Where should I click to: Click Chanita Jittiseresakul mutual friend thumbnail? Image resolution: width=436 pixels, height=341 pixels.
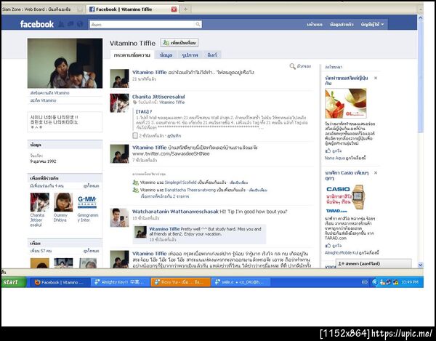point(40,202)
